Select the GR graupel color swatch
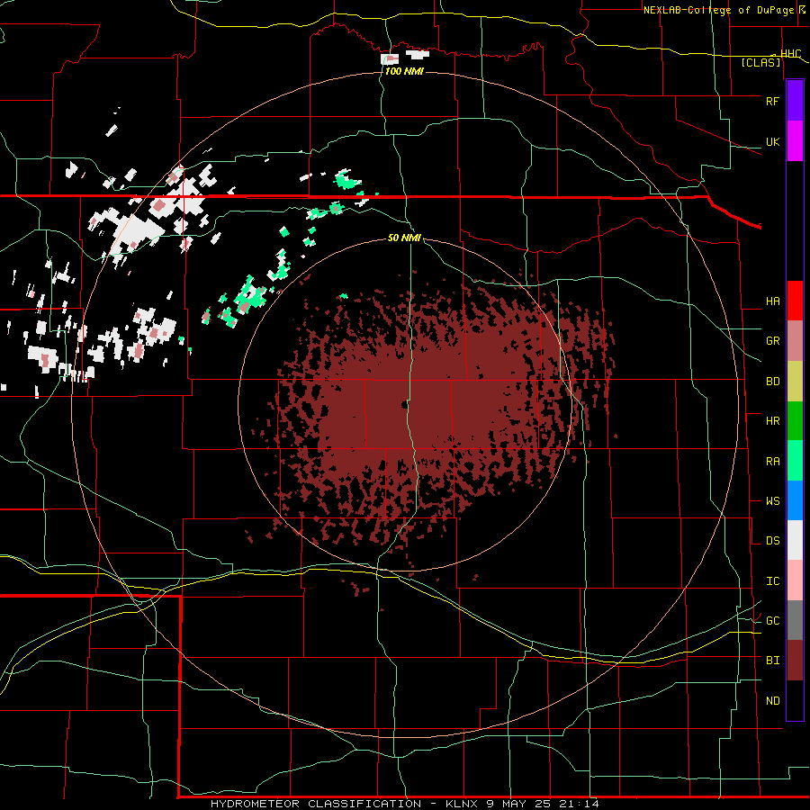 [795, 341]
